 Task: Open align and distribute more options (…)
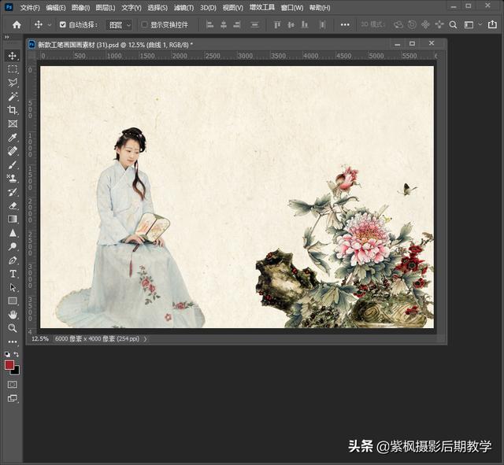tap(345, 24)
